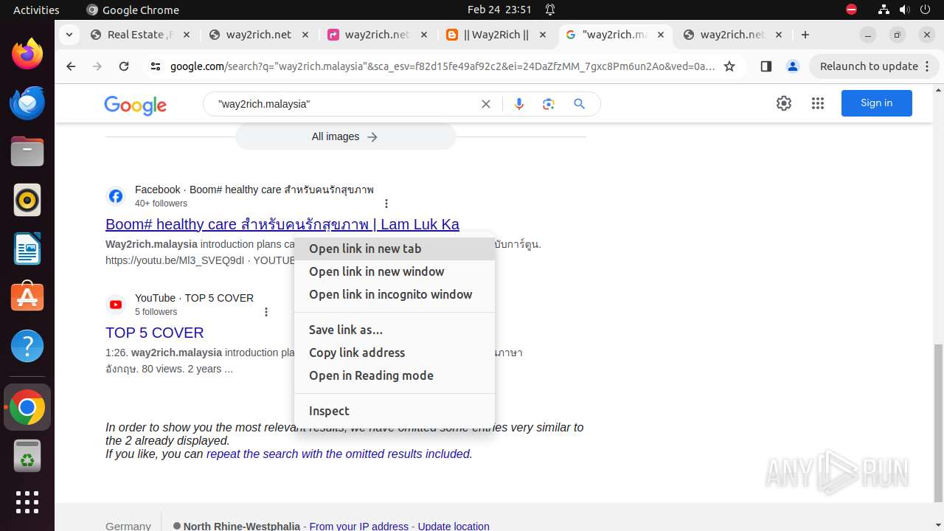Launch LibreOffice Writer from dock
The width and height of the screenshot is (944, 531).
tap(27, 249)
